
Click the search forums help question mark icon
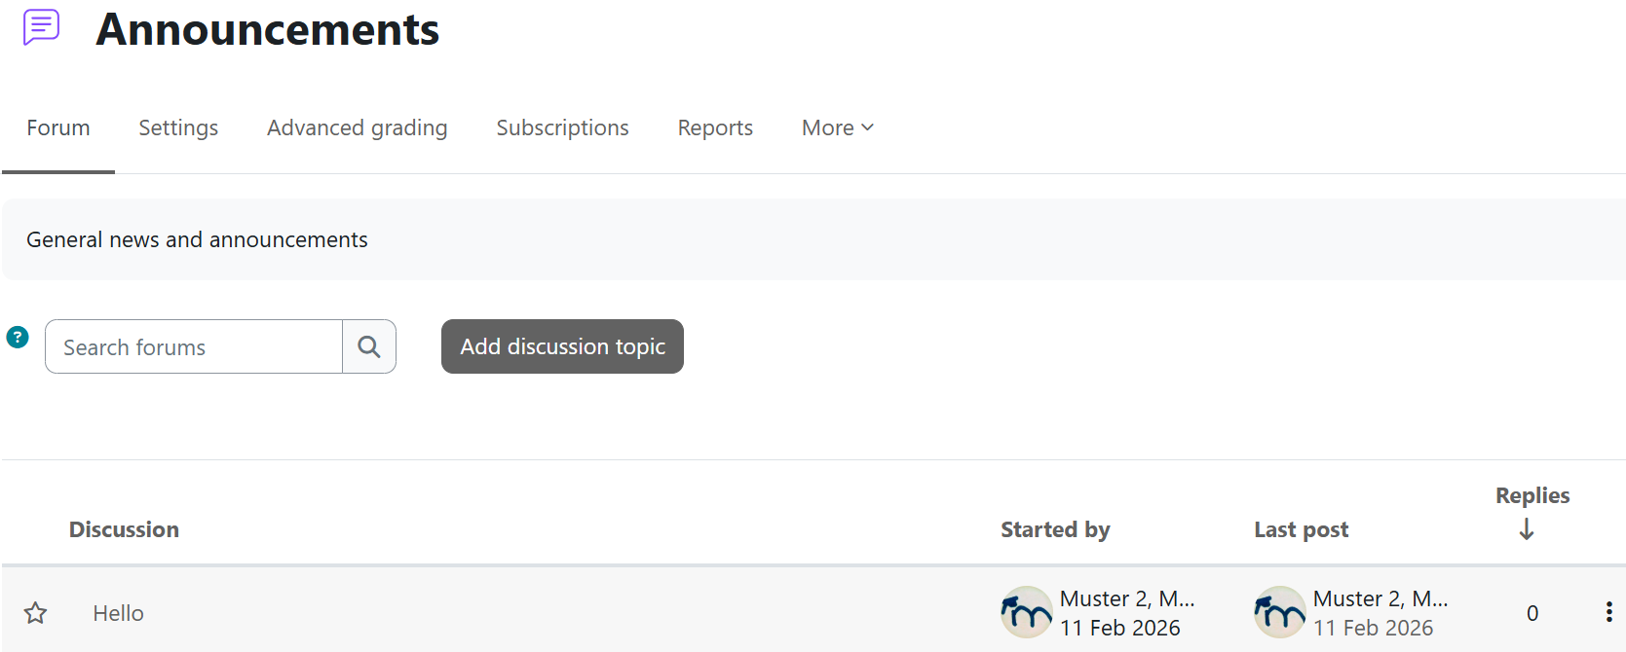[x=18, y=338]
